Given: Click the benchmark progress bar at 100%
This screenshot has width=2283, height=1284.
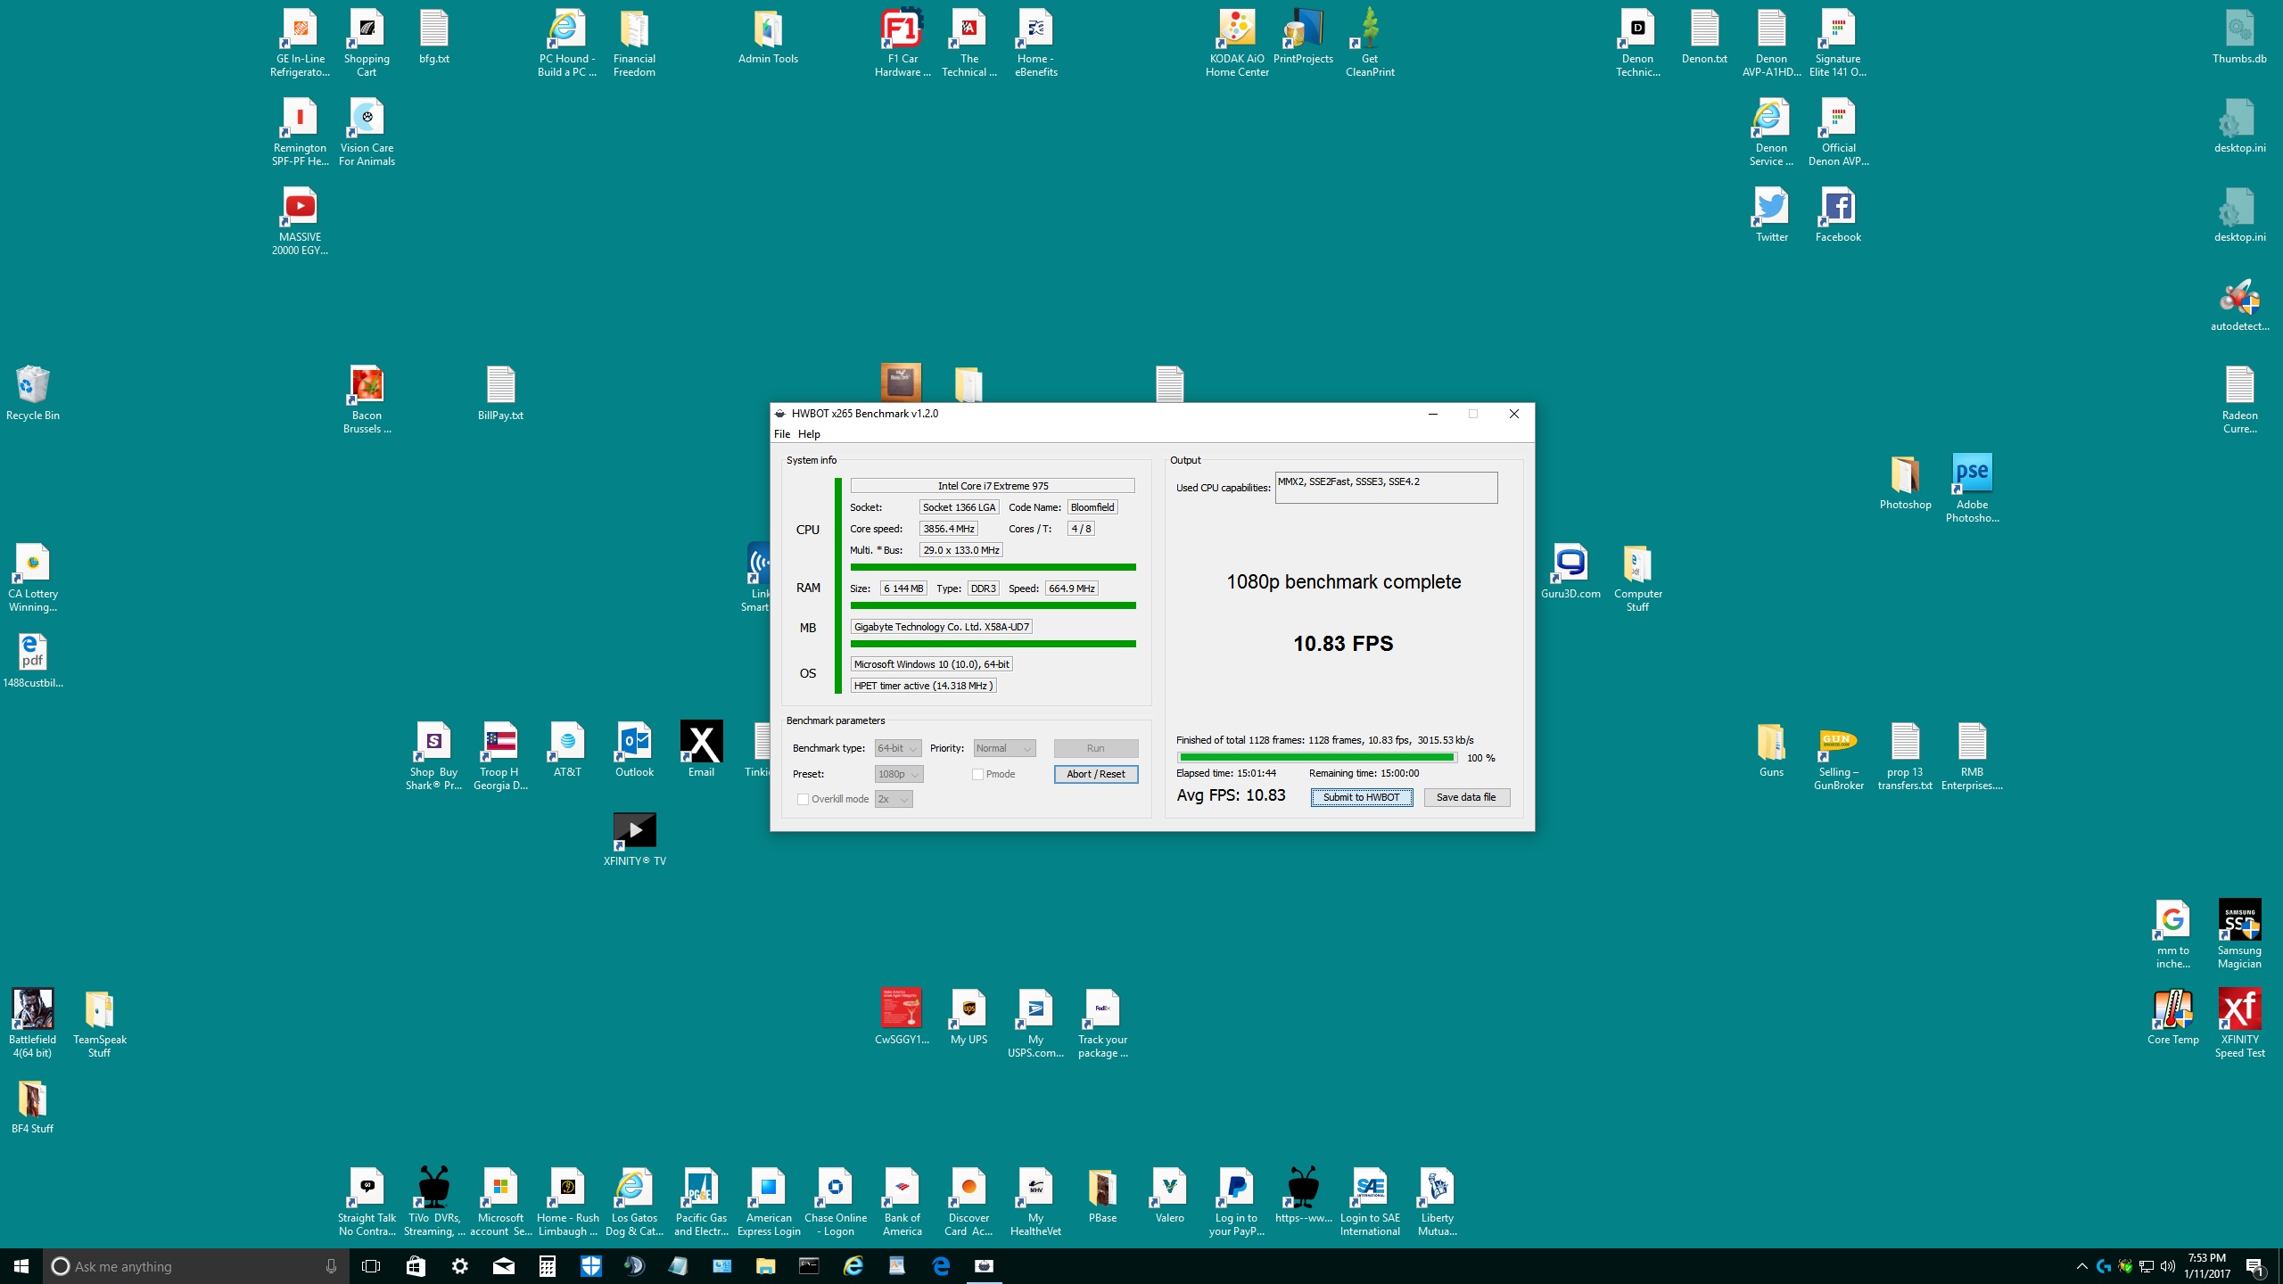Looking at the screenshot, I should click(x=1317, y=758).
